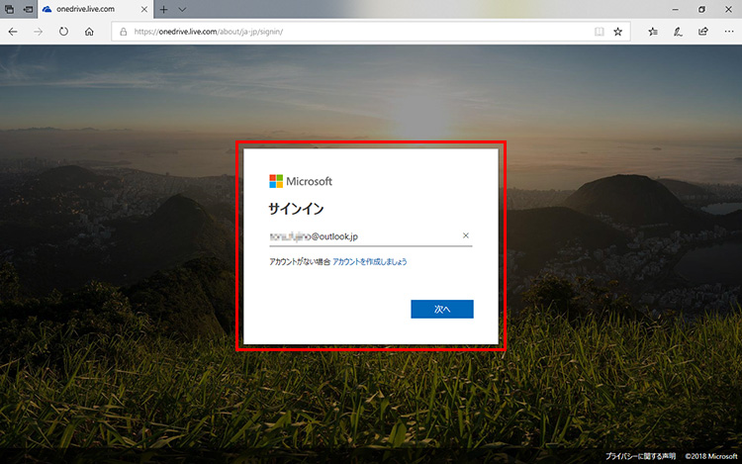
Task: Go back using the browser back arrow
Action: (x=13, y=32)
